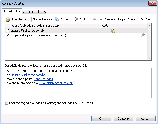This screenshot has width=158, height=124.
Task: Open Executar Regras Agora
Action: pos(122,19)
